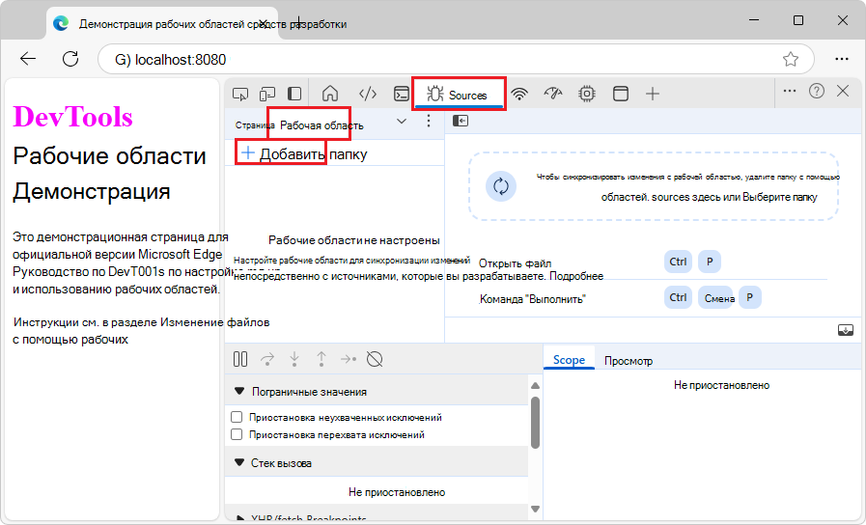
Task: Select the Scope tab
Action: click(x=569, y=360)
